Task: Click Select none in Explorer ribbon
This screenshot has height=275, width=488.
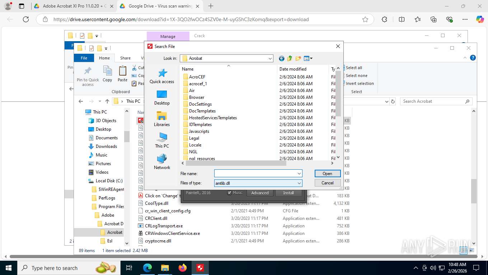Action: click(x=356, y=76)
